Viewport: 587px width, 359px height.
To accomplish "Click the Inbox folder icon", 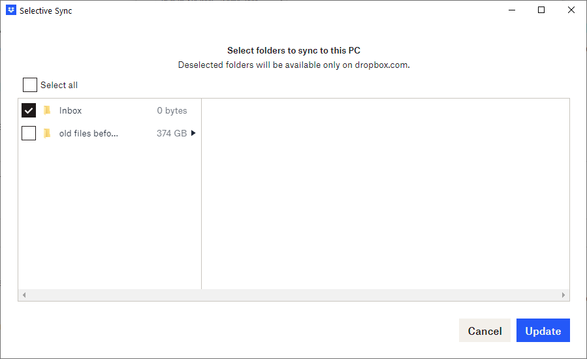I will click(47, 110).
